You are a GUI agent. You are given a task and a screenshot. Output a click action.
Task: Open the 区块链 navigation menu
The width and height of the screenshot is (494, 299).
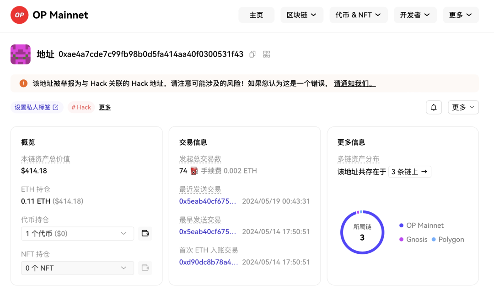[x=302, y=15]
